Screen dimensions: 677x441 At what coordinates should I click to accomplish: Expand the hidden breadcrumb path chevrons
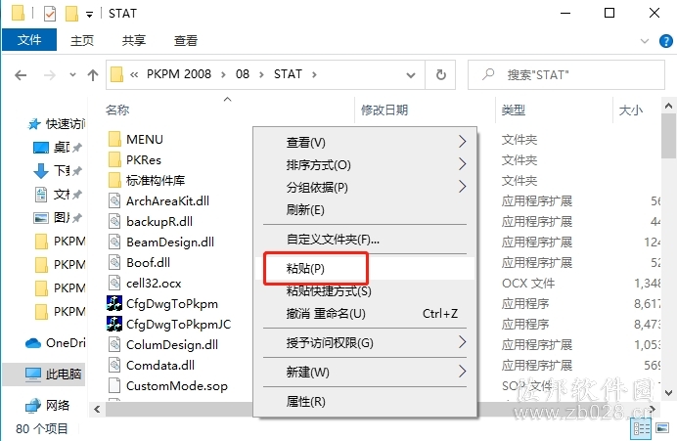pos(134,75)
